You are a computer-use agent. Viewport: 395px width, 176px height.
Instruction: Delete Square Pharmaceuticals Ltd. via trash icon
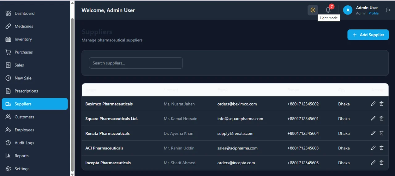tap(381, 118)
